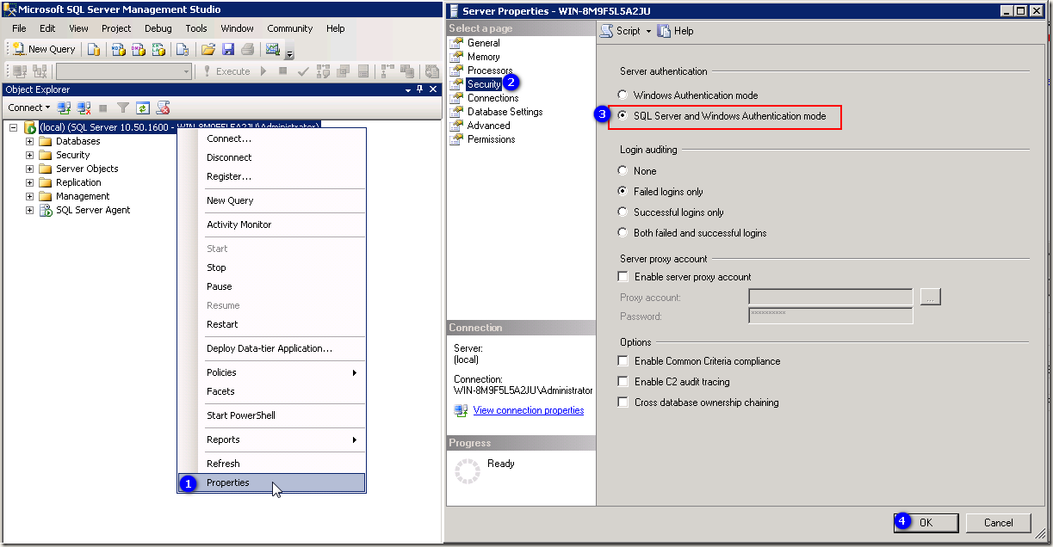Check Cross database ownership chaining

tap(623, 402)
